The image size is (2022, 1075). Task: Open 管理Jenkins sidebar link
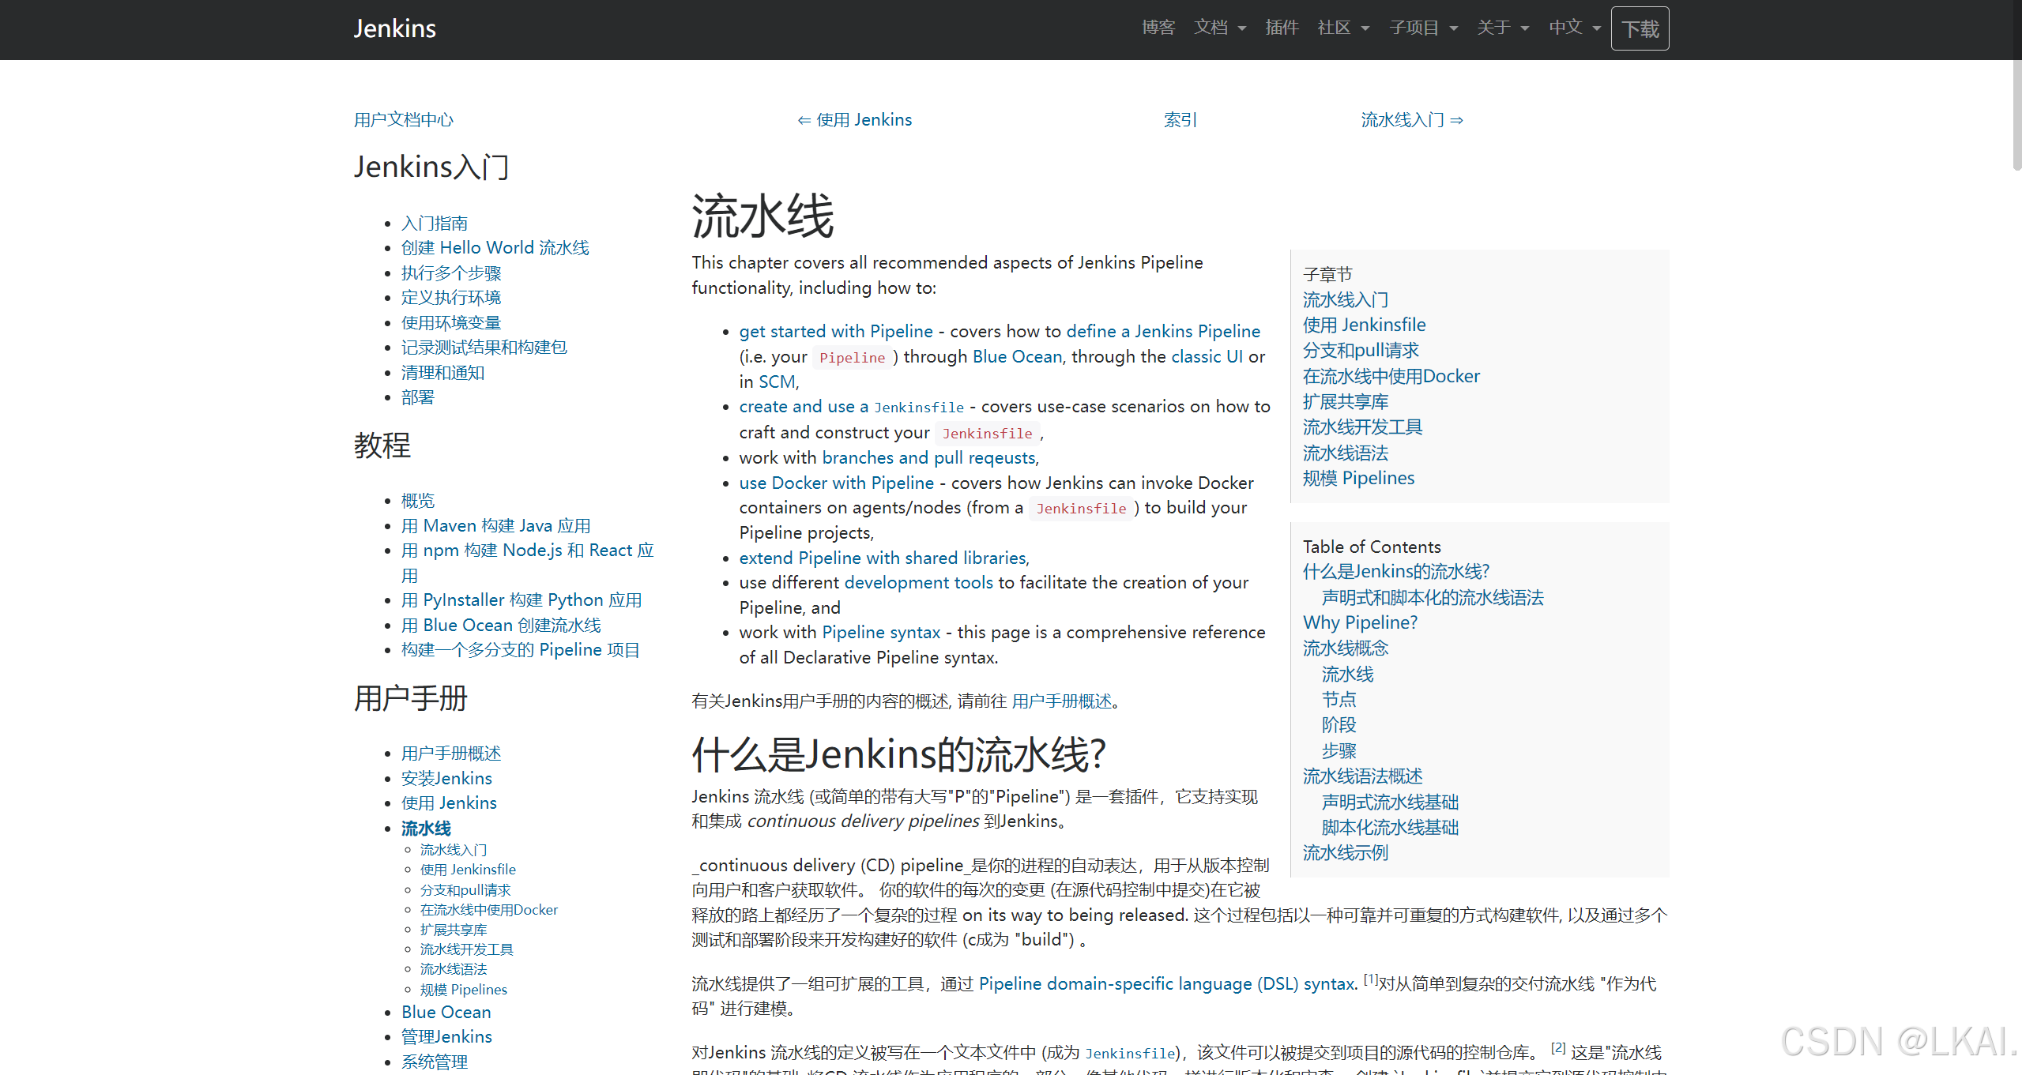pyautogui.click(x=446, y=1037)
